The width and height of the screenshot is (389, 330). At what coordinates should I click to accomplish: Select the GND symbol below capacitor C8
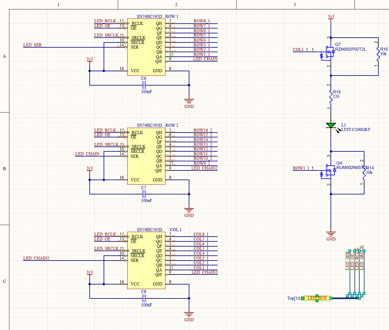(189, 317)
